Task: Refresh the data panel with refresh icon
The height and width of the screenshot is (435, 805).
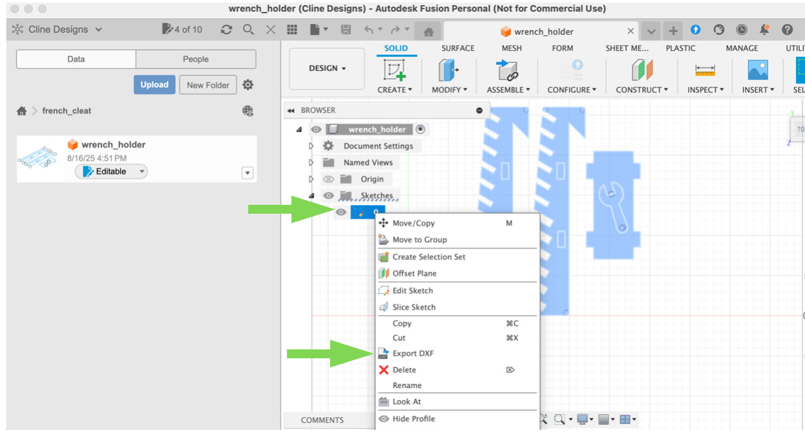Action: tap(226, 30)
